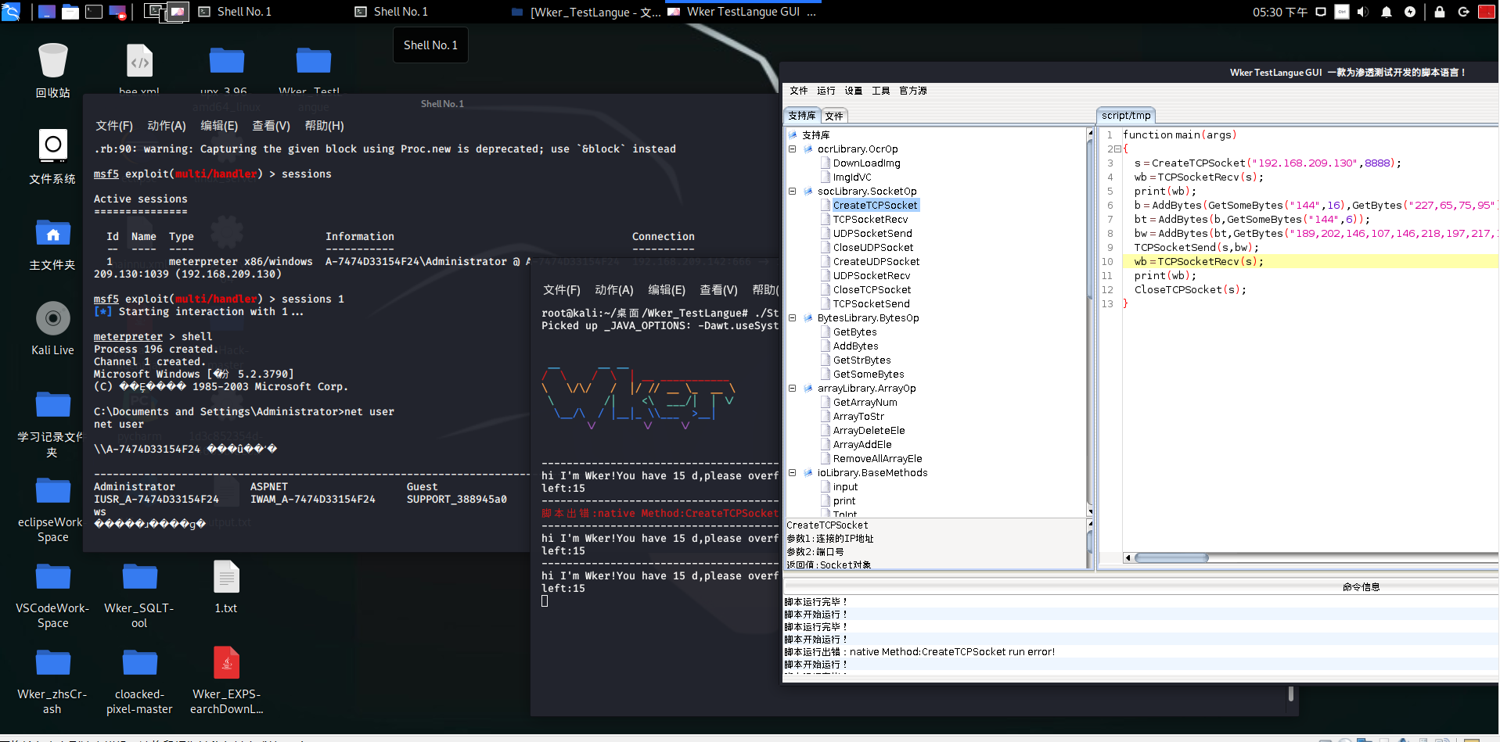Switch to the Wker_TestLangue file manager taskbar button
Image resolution: width=1500 pixels, height=742 pixels.
coord(585,12)
